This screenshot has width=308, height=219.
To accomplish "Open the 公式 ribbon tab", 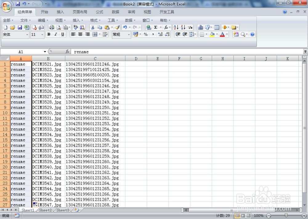I will [99, 12].
